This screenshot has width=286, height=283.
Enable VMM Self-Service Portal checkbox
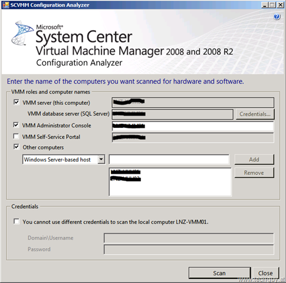coord(16,136)
